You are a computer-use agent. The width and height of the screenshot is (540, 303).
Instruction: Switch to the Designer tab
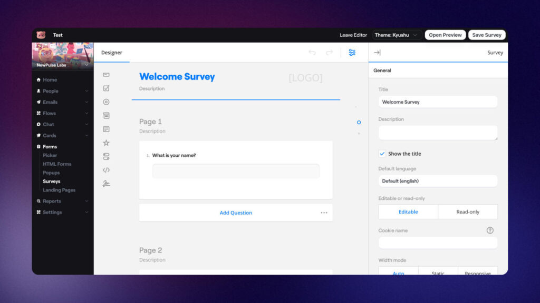click(x=112, y=53)
